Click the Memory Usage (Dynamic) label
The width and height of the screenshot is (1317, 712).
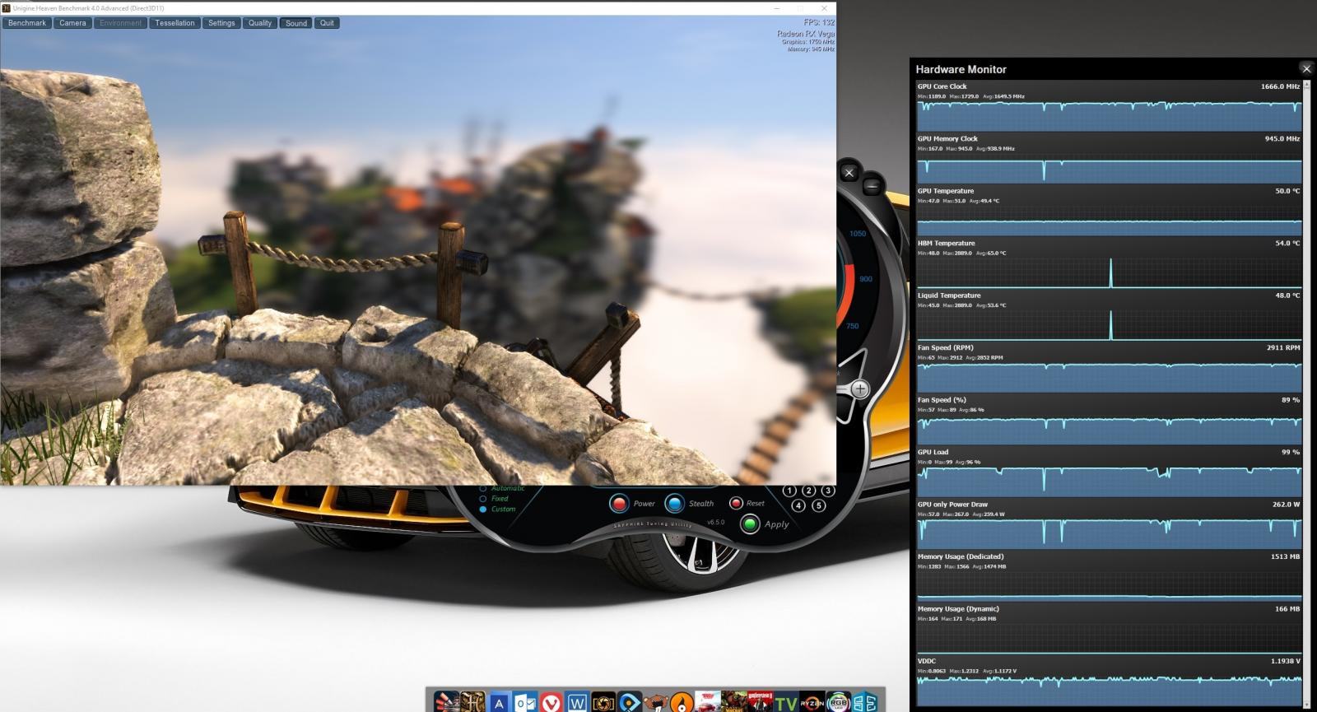click(958, 609)
